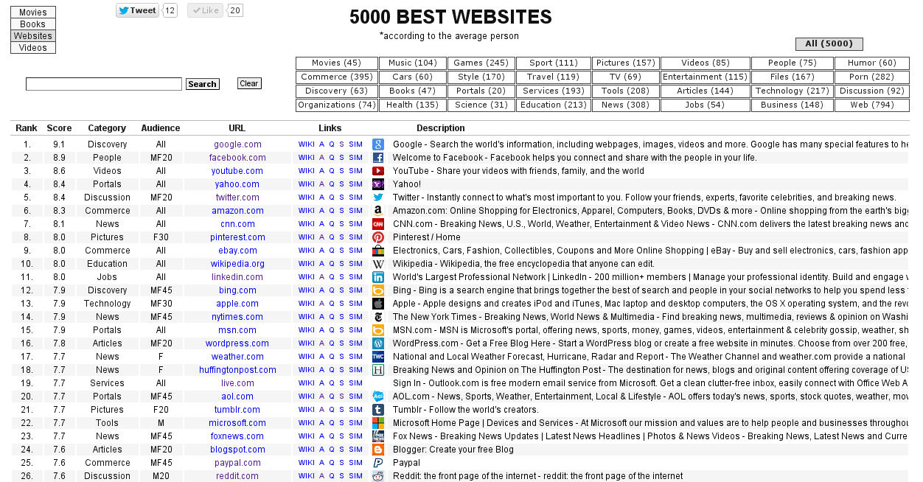Open the google.com link
923x482 pixels.
[x=237, y=144]
